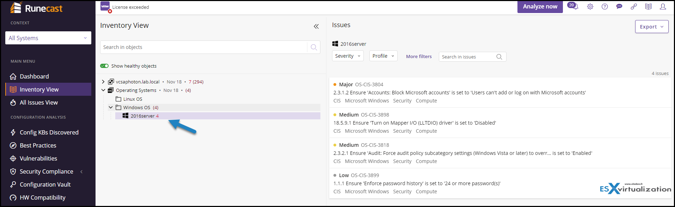
Task: Click the Best Practices compass icon
Action: point(13,145)
